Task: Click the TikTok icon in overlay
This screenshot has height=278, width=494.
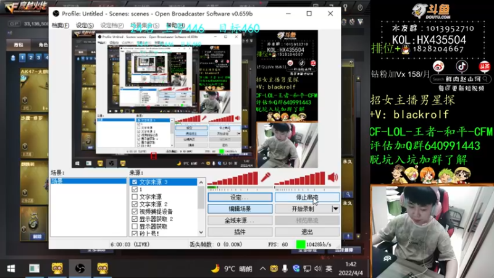Action: (461, 66)
